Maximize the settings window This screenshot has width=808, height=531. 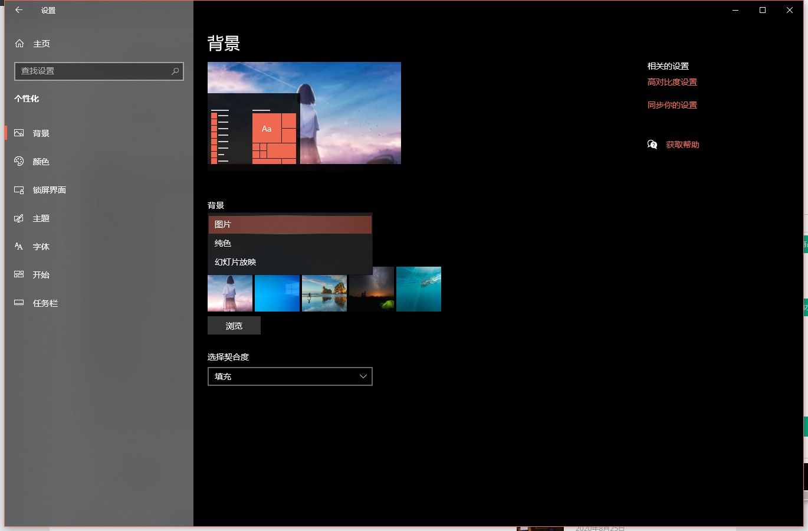[x=763, y=10]
